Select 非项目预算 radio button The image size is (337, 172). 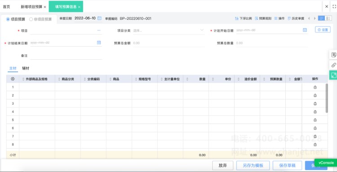click(x=31, y=19)
